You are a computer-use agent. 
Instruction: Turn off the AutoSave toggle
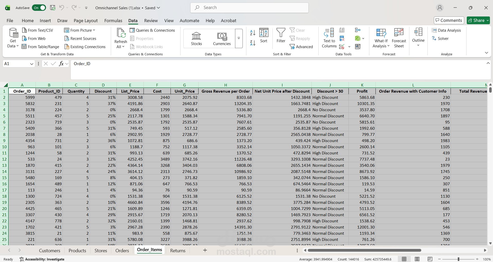coord(39,8)
